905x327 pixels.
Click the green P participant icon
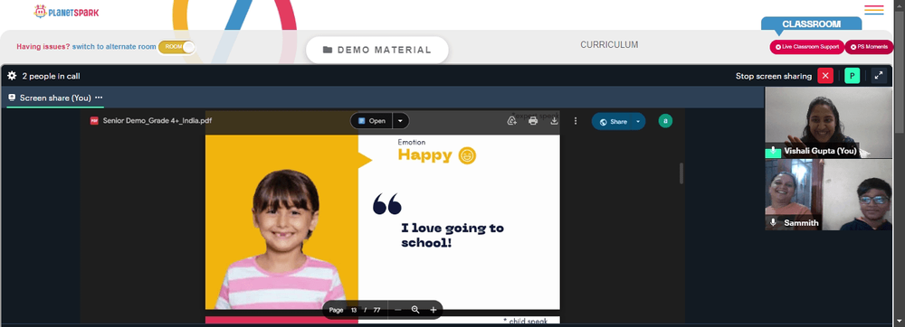[x=852, y=76]
